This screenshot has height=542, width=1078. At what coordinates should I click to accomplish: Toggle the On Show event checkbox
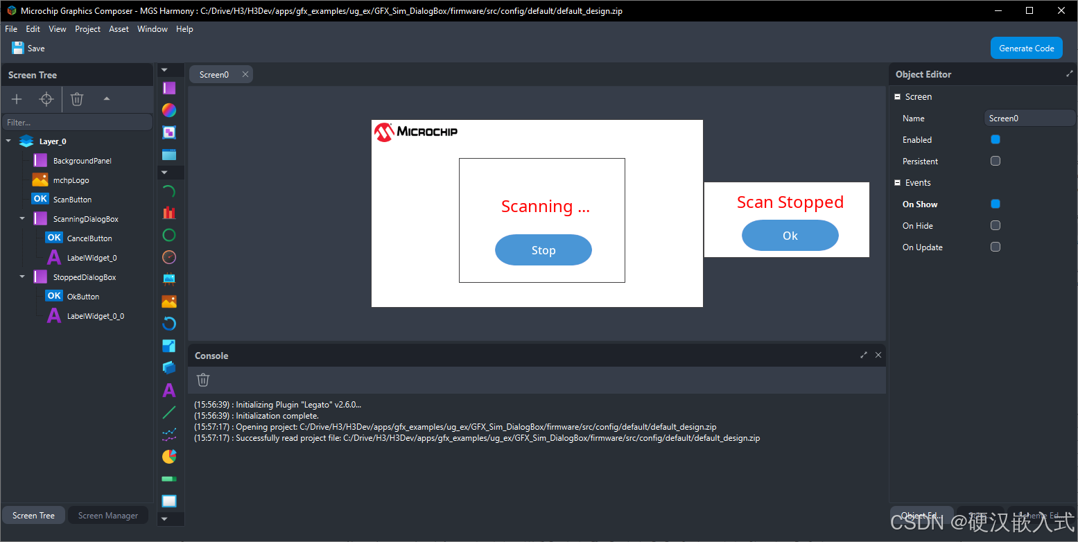coord(996,204)
